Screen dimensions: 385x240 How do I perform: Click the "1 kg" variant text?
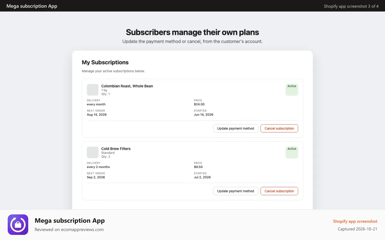pos(104,90)
